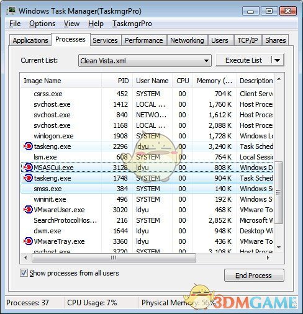This screenshot has height=314, width=303.
Task: Select the Processes tab
Action: [x=70, y=39]
